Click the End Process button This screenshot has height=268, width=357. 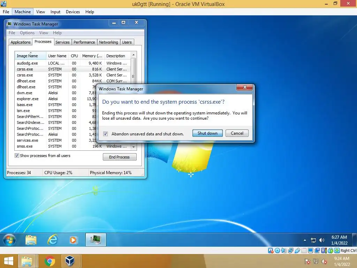click(x=120, y=157)
